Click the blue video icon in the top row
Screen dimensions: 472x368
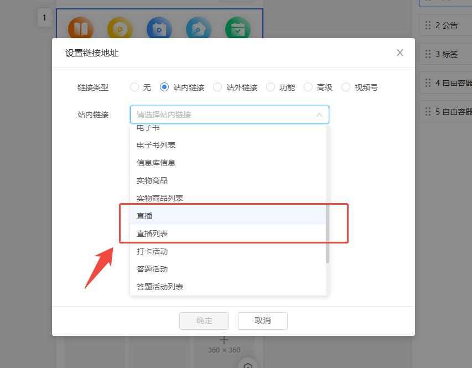[159, 28]
